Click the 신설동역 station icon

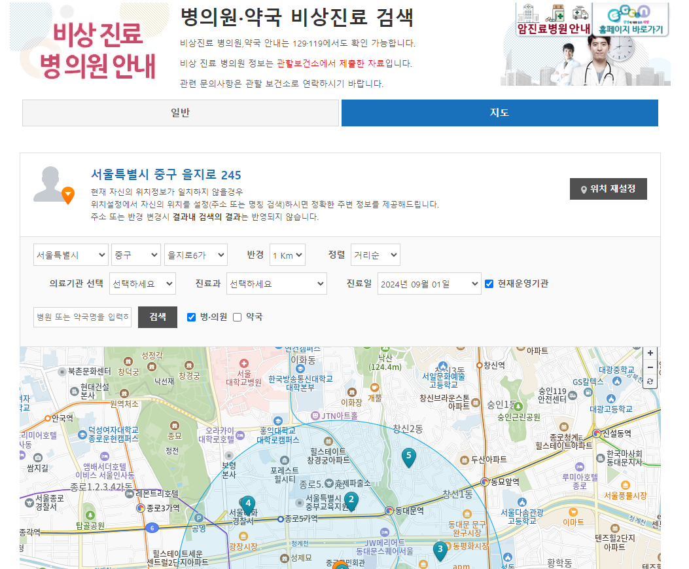click(x=596, y=433)
